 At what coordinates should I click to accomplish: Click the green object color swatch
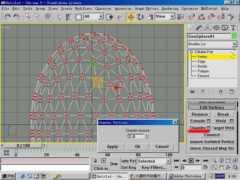[x=235, y=36]
